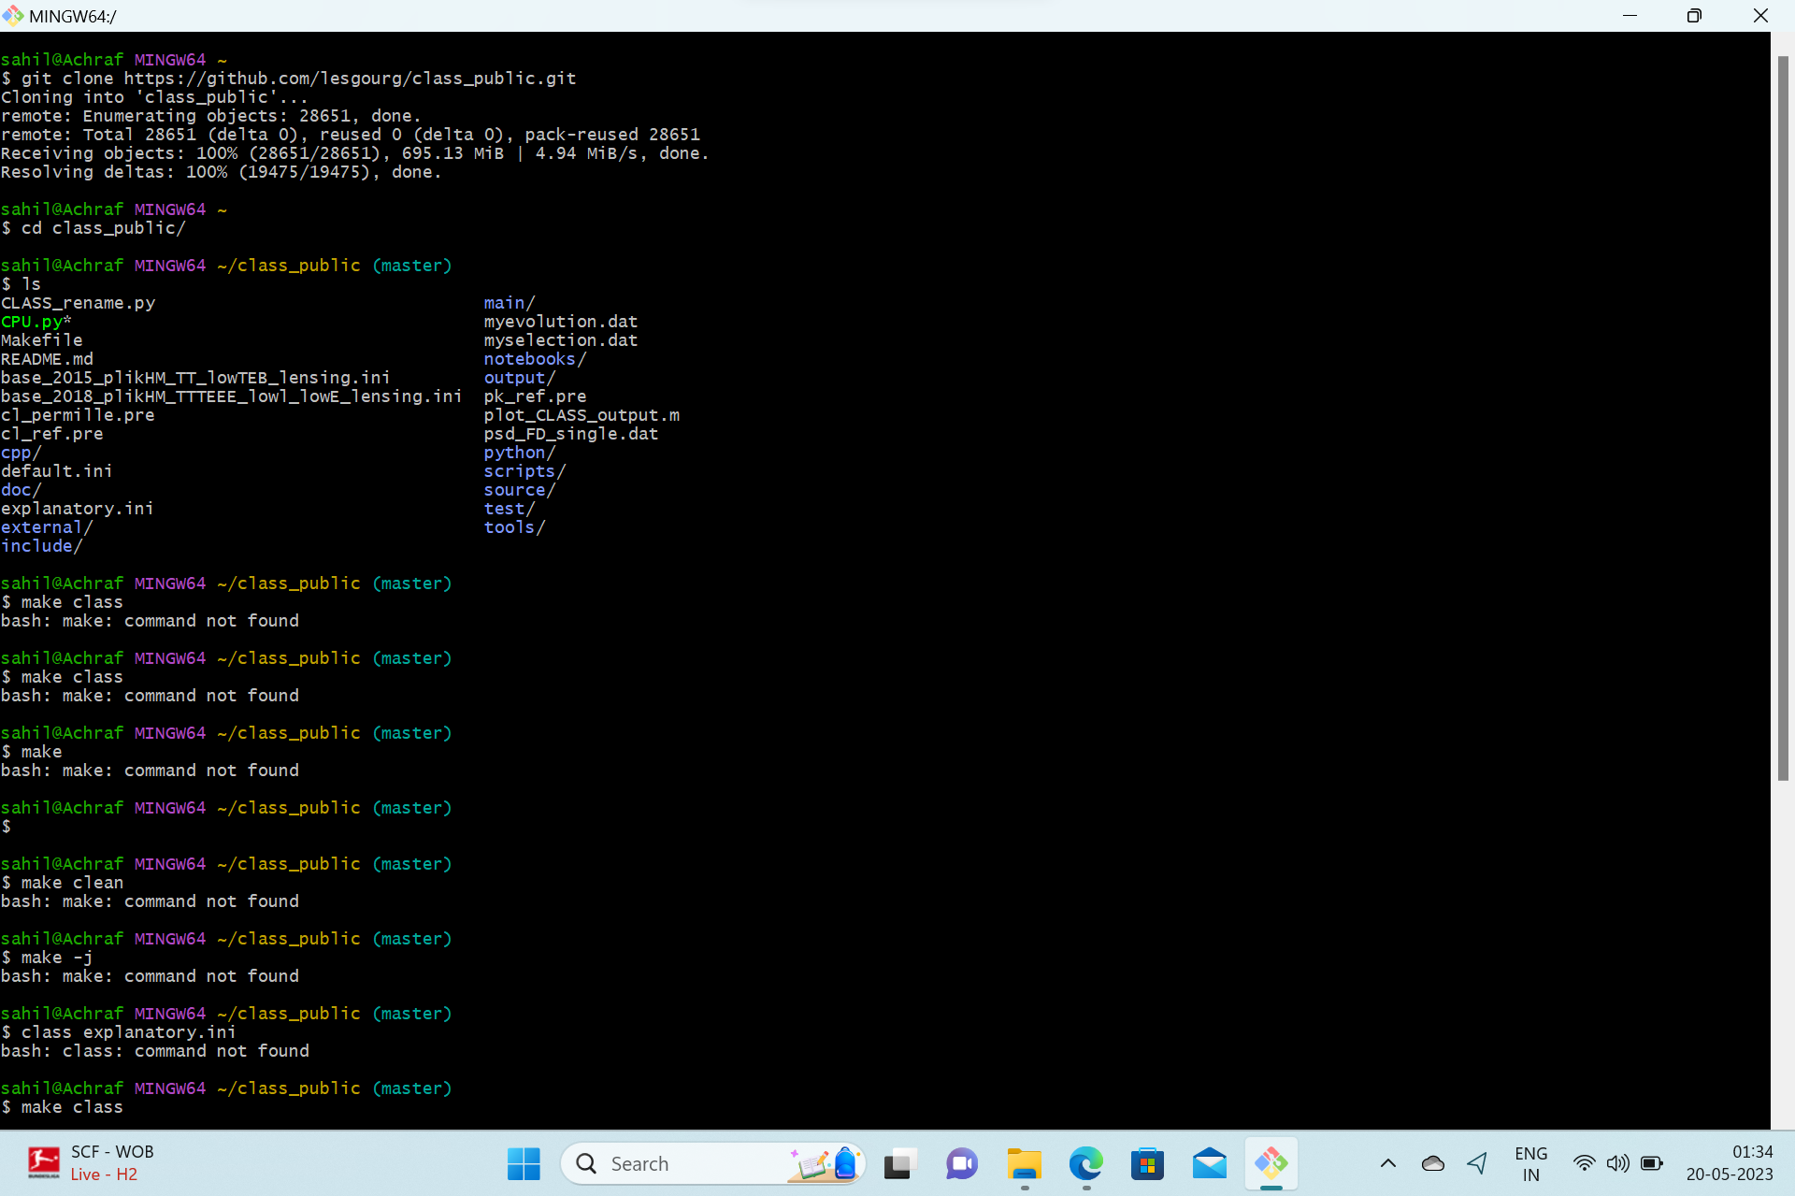This screenshot has width=1795, height=1196.
Task: Check the location indicator in the tray
Action: click(x=1477, y=1163)
